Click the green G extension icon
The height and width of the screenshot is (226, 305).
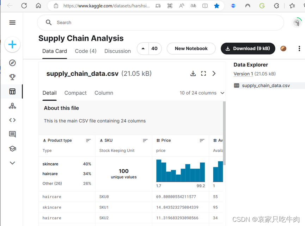[262, 6]
